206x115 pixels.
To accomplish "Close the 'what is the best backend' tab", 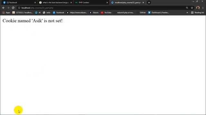I will pos(71,3).
